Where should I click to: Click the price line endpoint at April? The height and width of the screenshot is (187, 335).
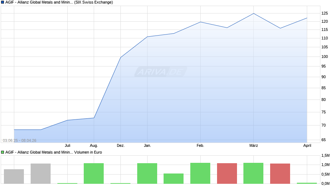tap(307, 18)
